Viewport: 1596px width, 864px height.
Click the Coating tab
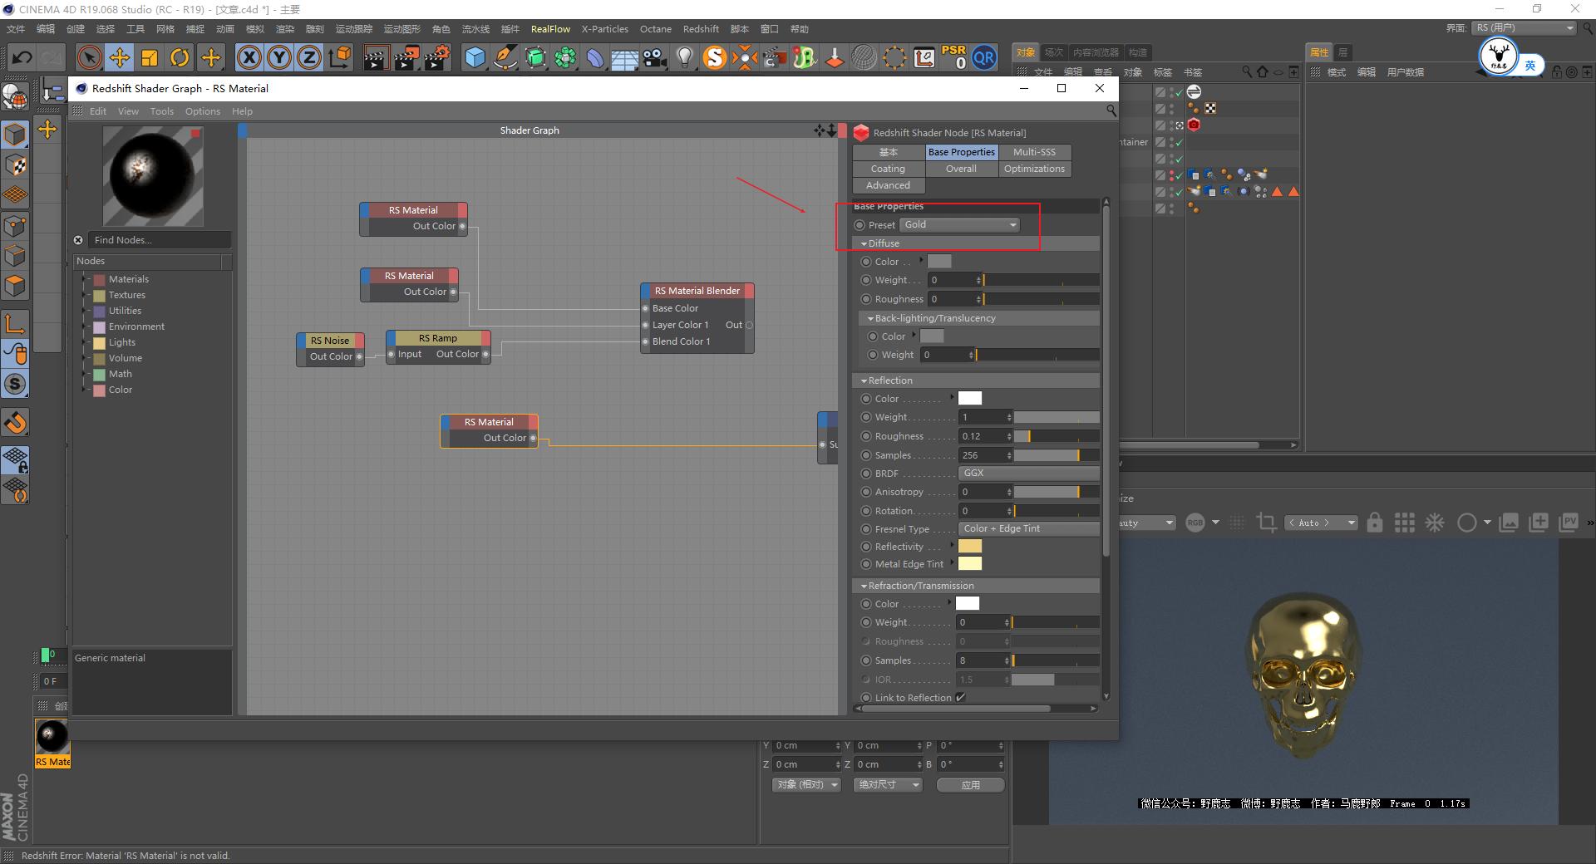click(887, 169)
